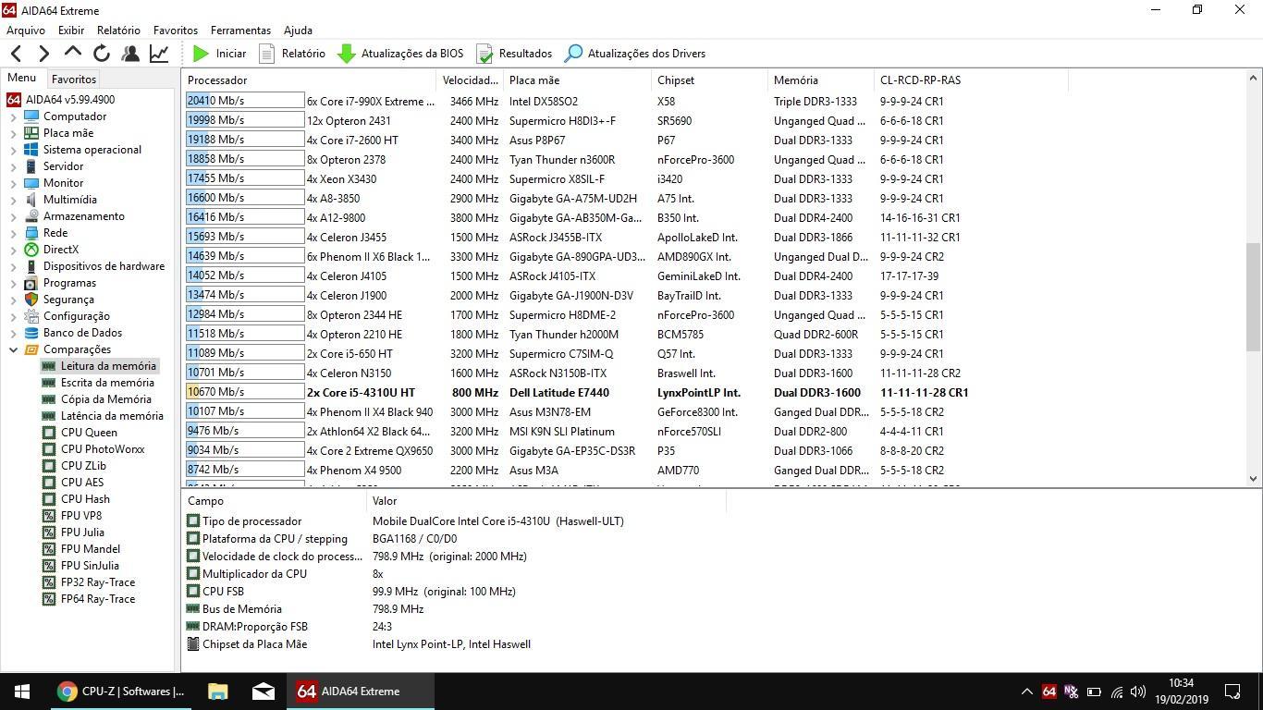Select CPU Queen benchmark icon
1263x710 pixels.
49,433
